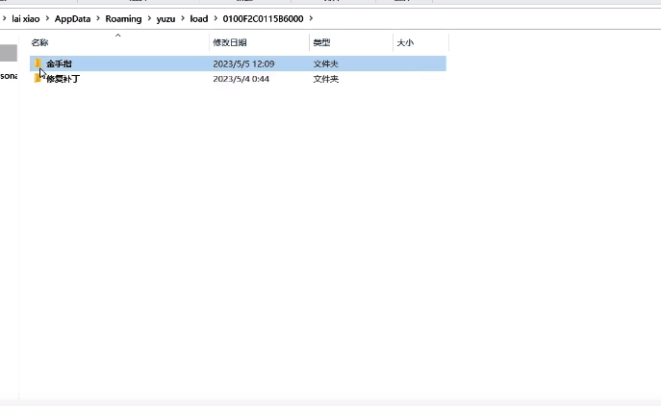Viewport: 661px width, 406px height.
Task: Sort by 类型 column header
Action: (321, 42)
